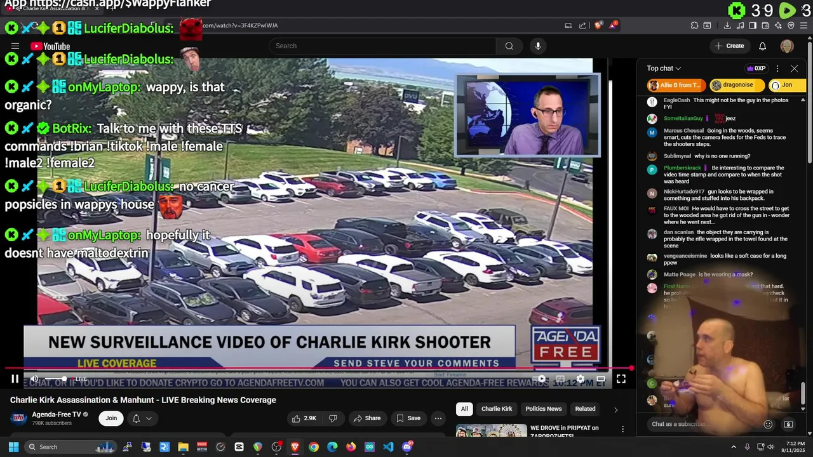This screenshot has height=457, width=813.
Task: Open the Brave VPN shield icon
Action: [x=791, y=25]
